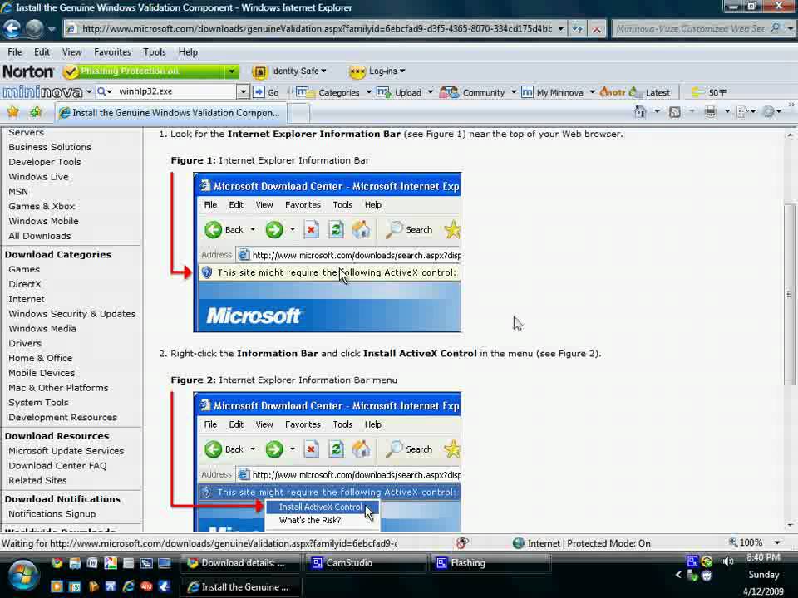Screen dimensions: 798x598
Task: Expand the Log-ins dropdown arrow
Action: point(402,71)
